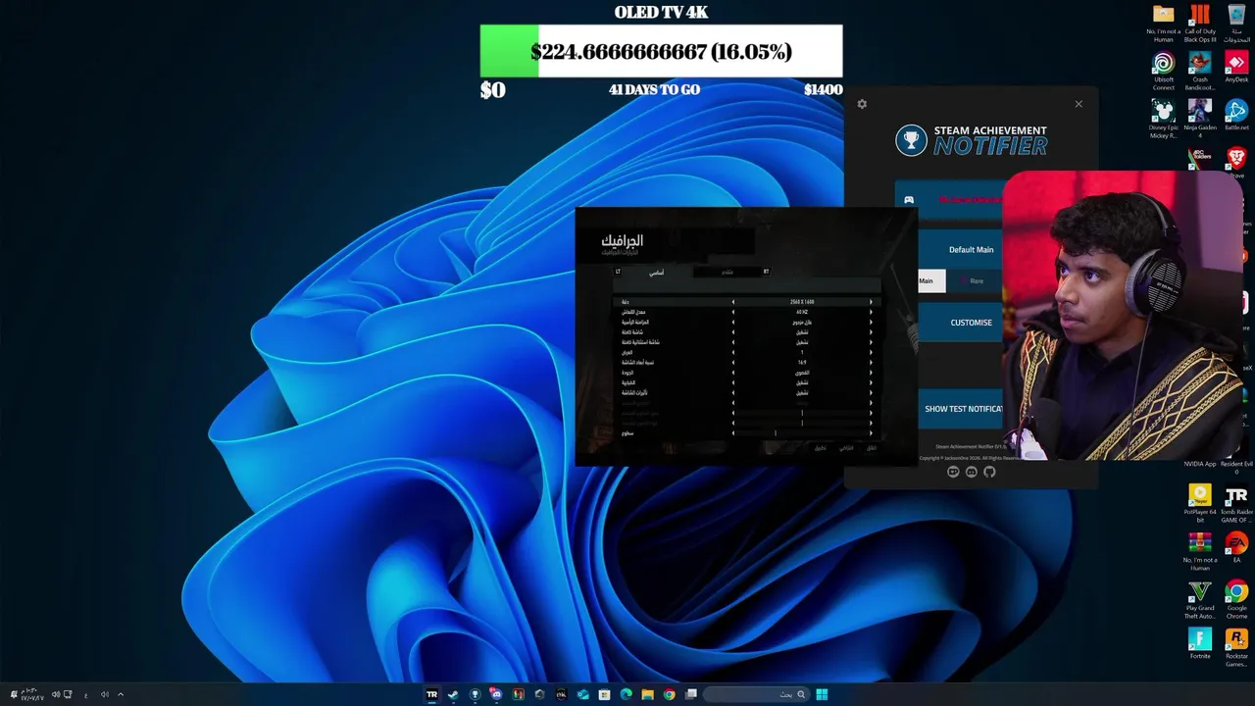This screenshot has width=1255, height=706.
Task: Launch Battle.net desktop shortcut
Action: point(1236,115)
